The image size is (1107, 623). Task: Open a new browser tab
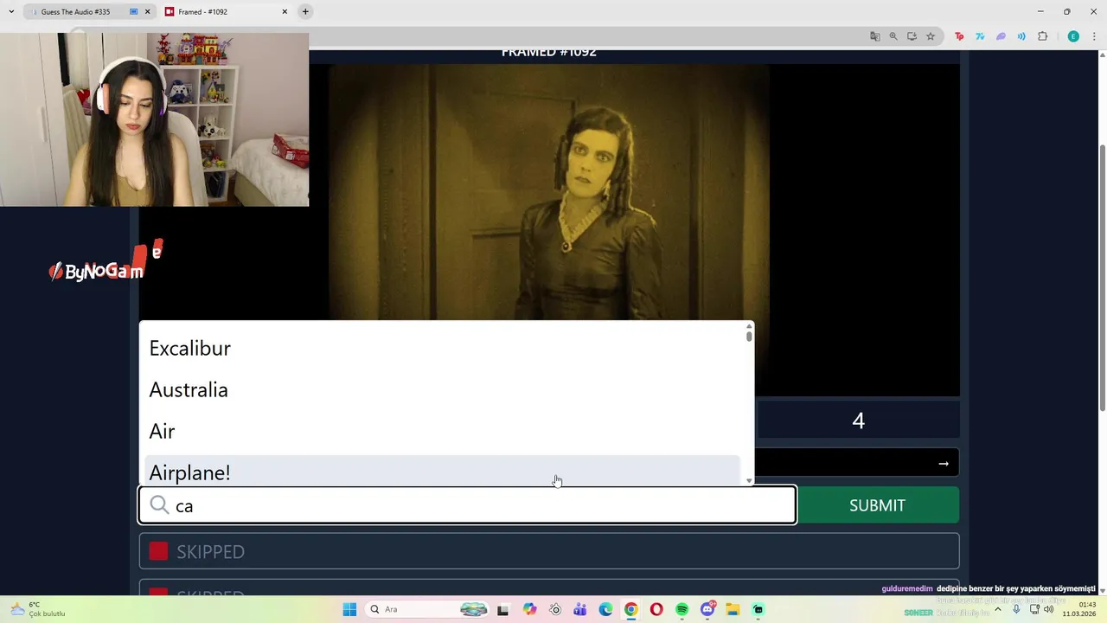click(305, 12)
